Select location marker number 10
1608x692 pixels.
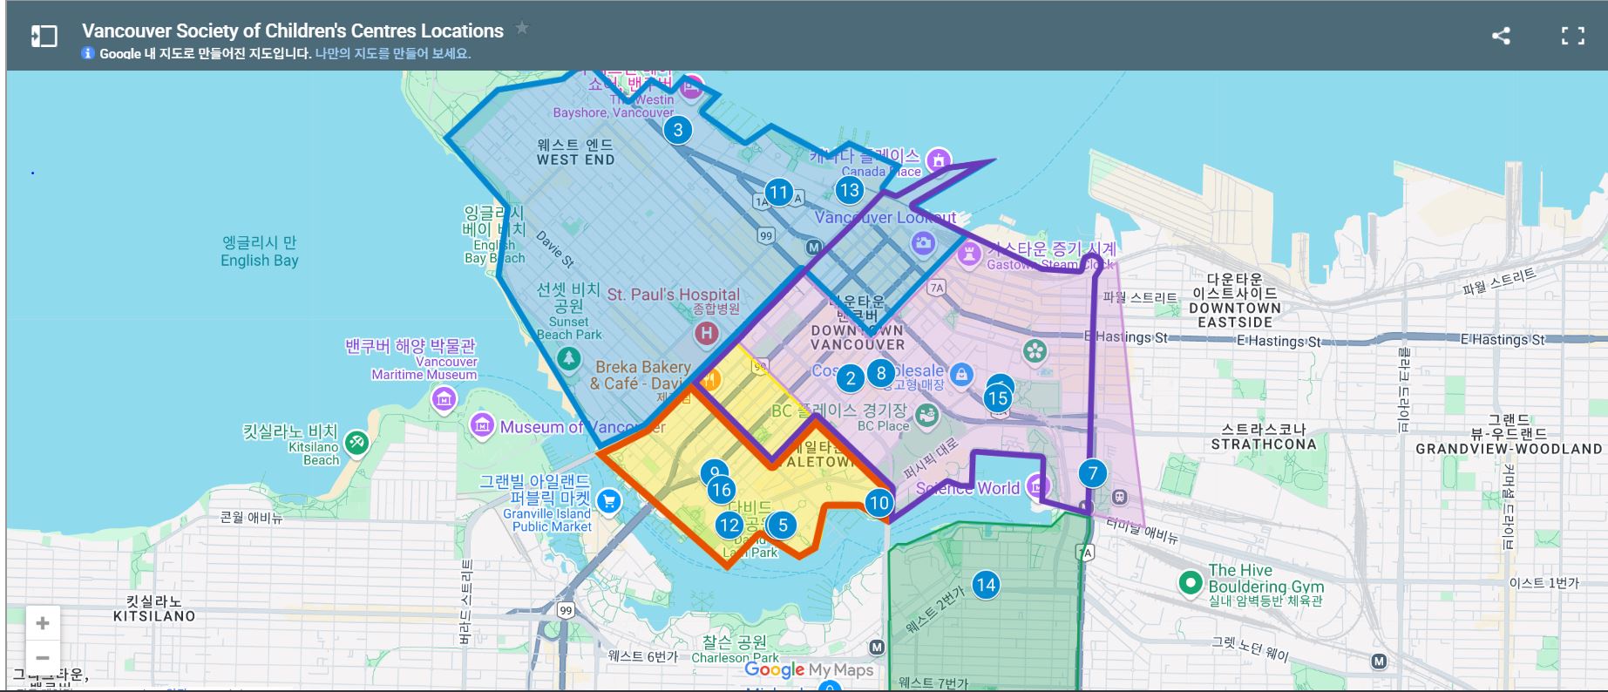tap(879, 502)
